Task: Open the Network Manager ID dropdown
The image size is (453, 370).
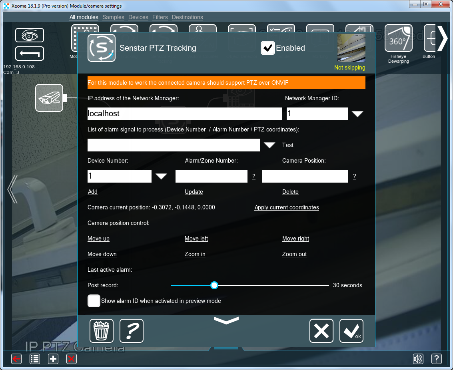Action: point(357,114)
